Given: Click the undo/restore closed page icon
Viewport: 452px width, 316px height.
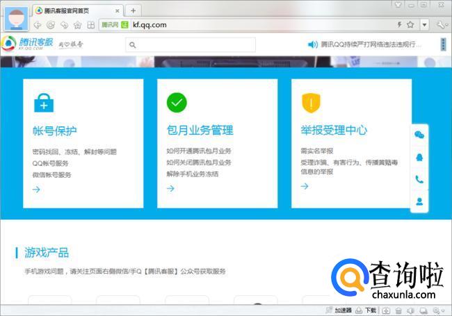Looking at the screenshot, I should [64, 25].
